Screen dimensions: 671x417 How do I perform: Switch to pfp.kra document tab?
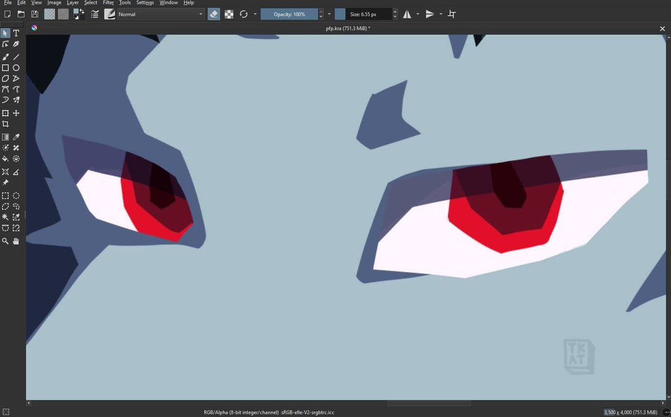tap(347, 28)
